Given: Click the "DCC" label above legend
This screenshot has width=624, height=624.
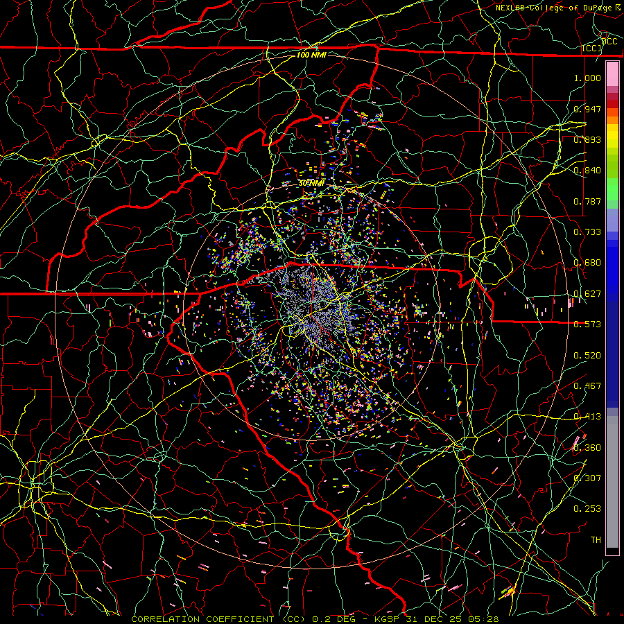Looking at the screenshot, I should [609, 42].
